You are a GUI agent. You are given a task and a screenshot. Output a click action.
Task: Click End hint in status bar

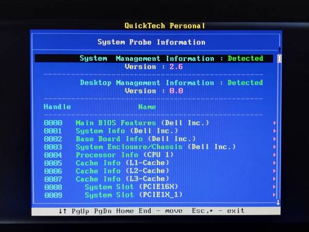pos(145,211)
